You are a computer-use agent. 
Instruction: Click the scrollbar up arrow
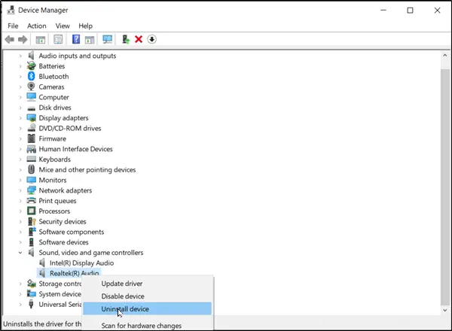click(x=444, y=55)
